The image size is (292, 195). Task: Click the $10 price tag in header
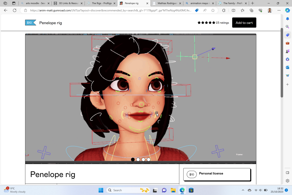point(31,23)
